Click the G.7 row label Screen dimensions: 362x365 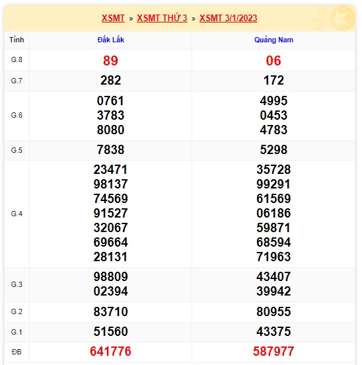(x=17, y=81)
